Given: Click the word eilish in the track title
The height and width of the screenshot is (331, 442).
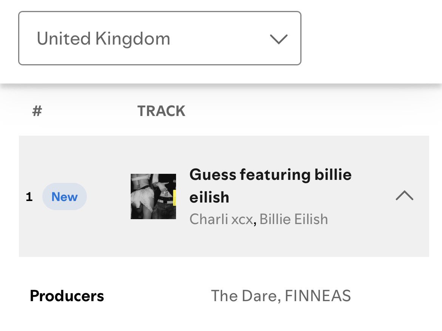Looking at the screenshot, I should click(x=209, y=197).
